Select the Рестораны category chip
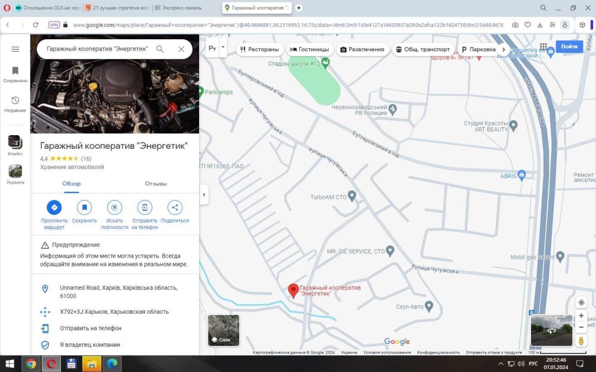The width and height of the screenshot is (596, 372). [x=259, y=49]
